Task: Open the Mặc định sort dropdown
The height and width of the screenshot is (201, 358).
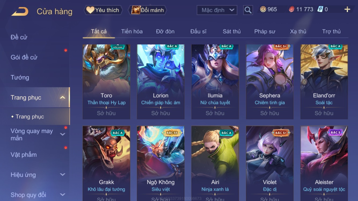Action: 217,10
